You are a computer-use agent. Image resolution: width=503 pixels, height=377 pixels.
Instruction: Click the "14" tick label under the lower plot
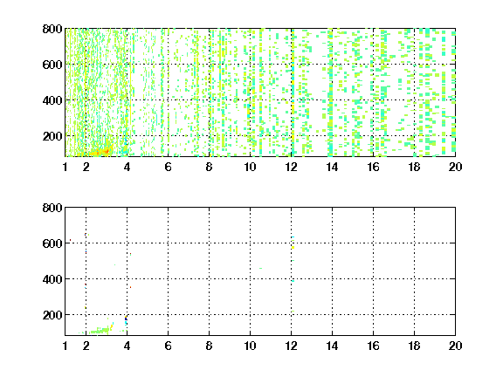(x=332, y=346)
